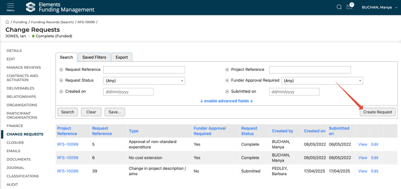401x189 pixels.
Task: Click the Clear button
Action: point(91,112)
